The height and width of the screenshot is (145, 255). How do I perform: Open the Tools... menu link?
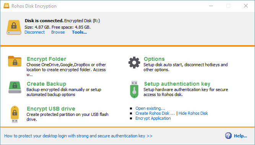[80, 32]
